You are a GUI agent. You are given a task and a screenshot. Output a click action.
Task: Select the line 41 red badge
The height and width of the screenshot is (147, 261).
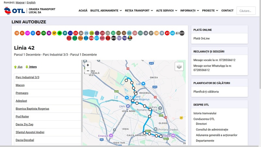(167, 33)
